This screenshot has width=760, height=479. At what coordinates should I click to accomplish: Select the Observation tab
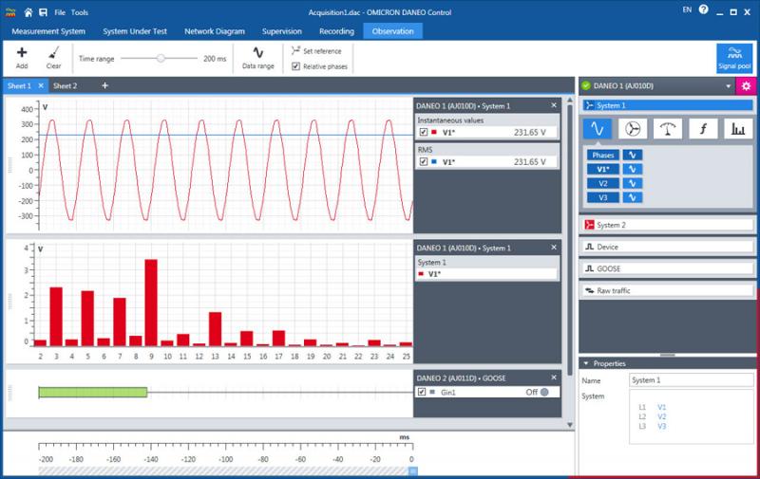coord(392,31)
